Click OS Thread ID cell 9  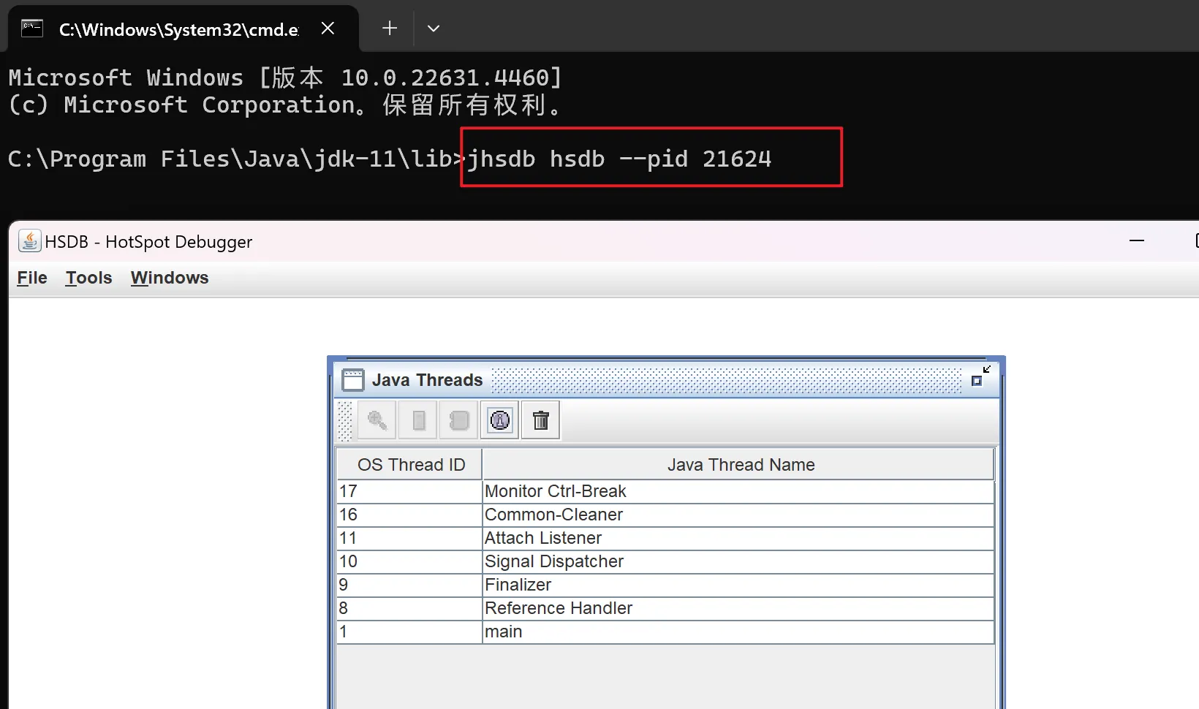click(409, 585)
